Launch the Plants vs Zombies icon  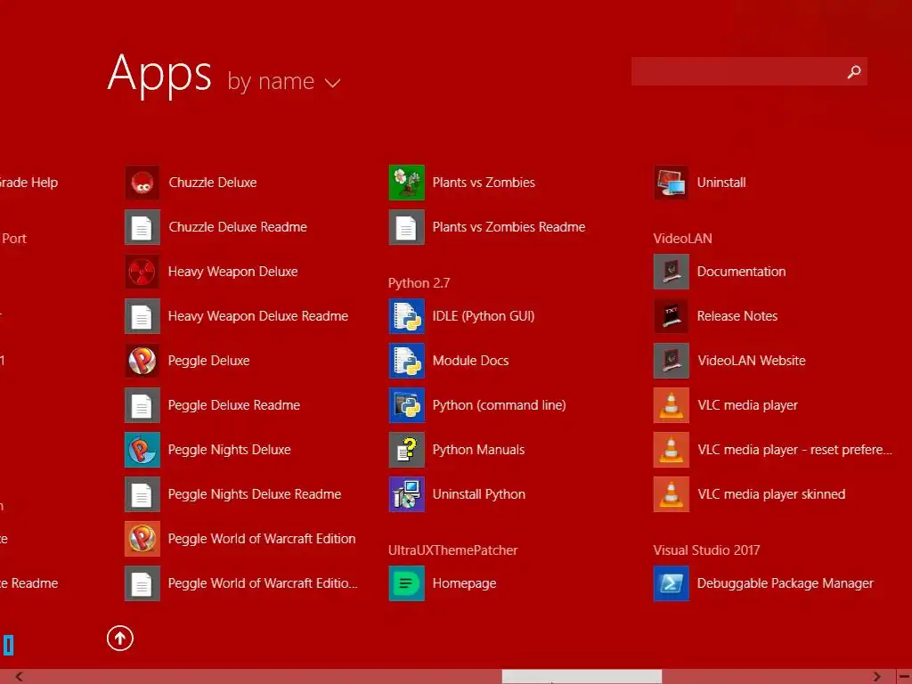[406, 183]
